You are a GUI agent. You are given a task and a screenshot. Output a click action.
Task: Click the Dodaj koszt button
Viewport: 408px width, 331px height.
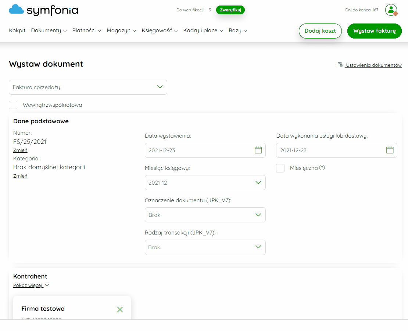pos(320,31)
